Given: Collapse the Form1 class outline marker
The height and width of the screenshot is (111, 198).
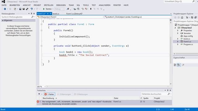Looking at the screenshot, I should tap(41, 24).
